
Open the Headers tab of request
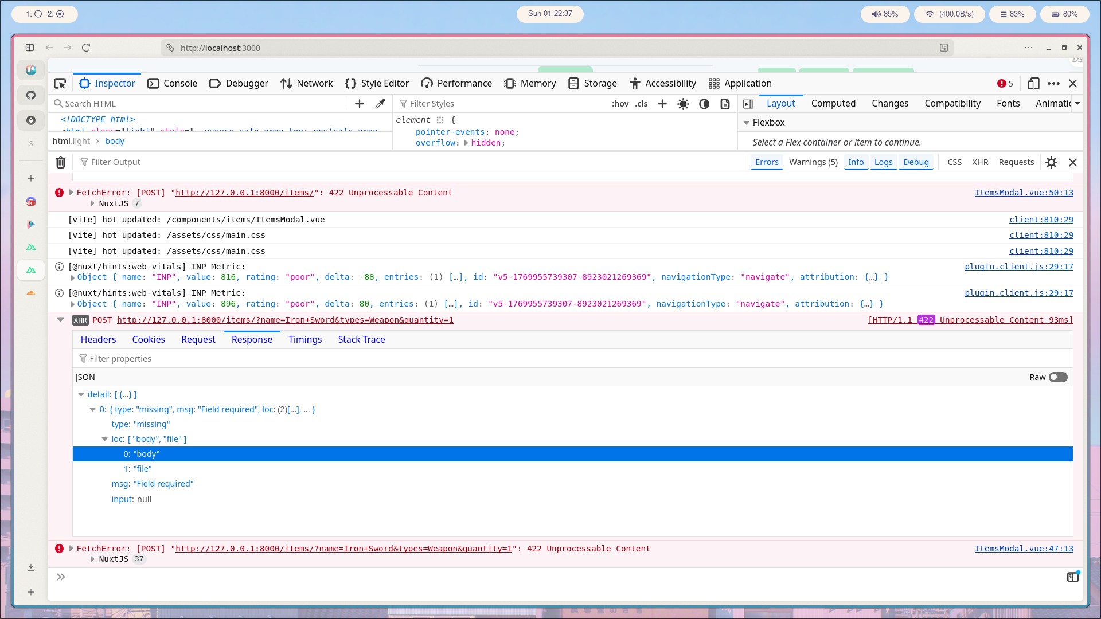[x=98, y=340]
